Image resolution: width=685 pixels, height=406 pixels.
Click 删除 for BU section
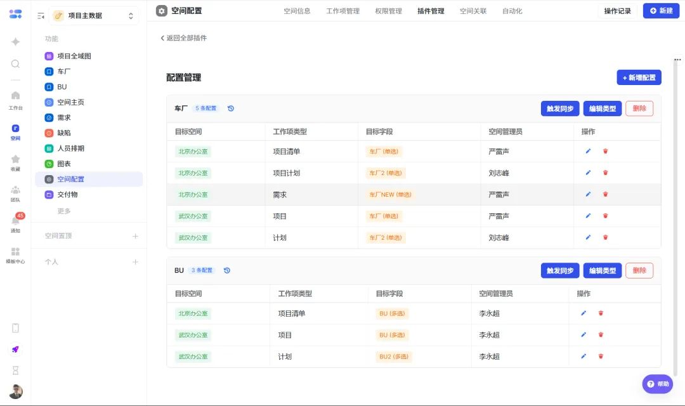pyautogui.click(x=639, y=270)
